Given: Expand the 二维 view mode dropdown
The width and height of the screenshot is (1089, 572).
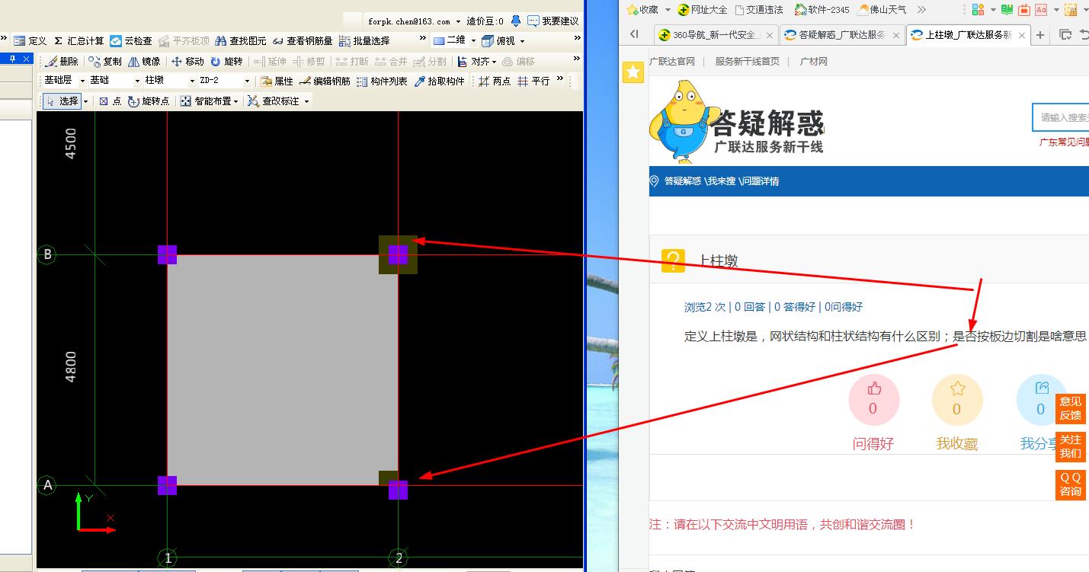Looking at the screenshot, I should point(472,41).
